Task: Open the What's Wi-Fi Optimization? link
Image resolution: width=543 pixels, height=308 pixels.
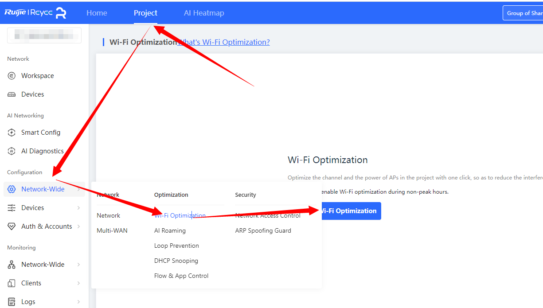Action: click(x=224, y=42)
